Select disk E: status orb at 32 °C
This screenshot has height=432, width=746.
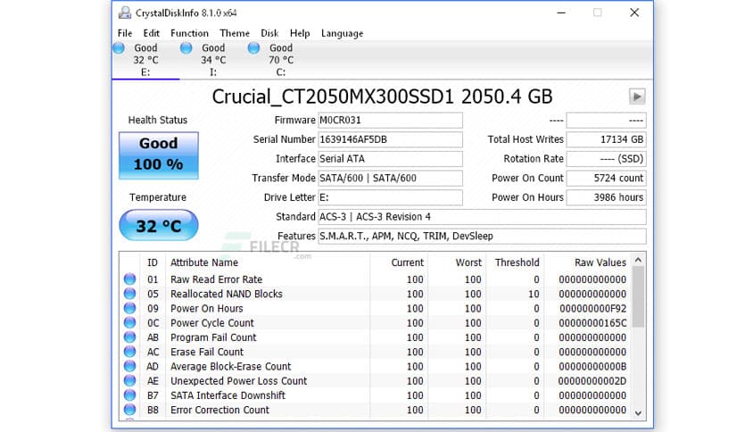(119, 47)
